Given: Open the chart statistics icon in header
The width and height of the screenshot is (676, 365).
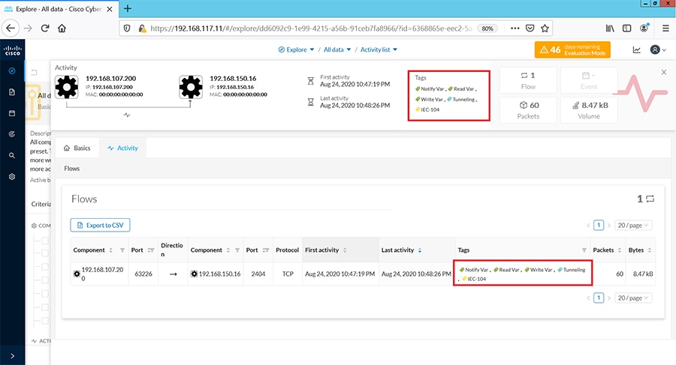Looking at the screenshot, I should click(636, 50).
